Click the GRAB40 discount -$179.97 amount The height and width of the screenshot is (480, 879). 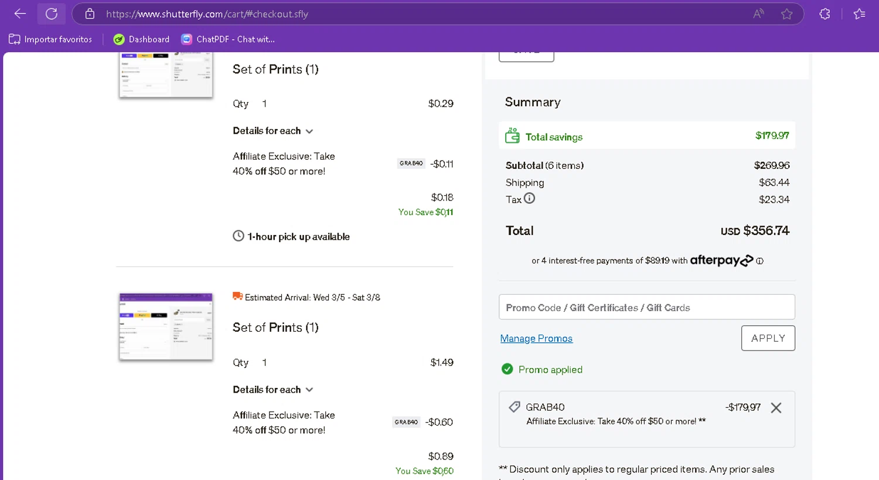(x=743, y=407)
